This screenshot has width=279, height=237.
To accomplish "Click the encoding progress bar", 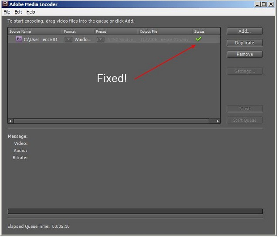I will (x=135, y=211).
